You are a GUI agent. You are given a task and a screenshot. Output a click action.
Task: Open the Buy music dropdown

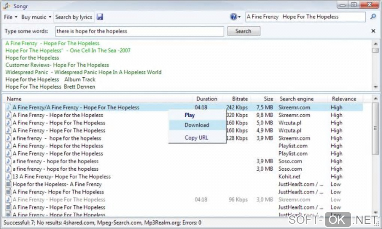(x=36, y=17)
